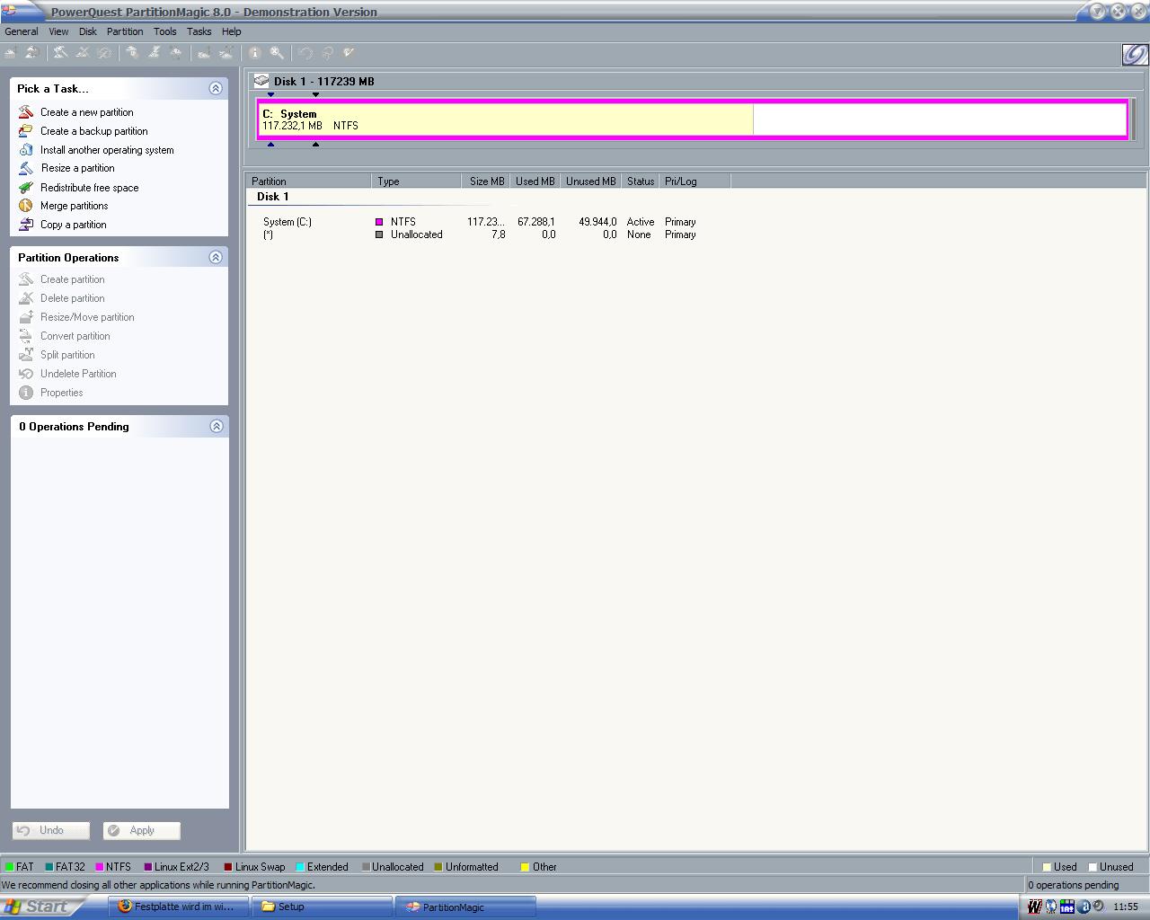
Task: Click the Disk 1 drive icon header
Action: point(261,81)
